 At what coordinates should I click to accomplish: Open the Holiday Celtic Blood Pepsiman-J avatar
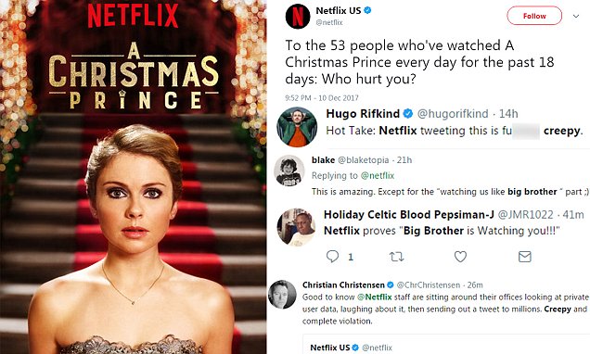[x=296, y=227]
